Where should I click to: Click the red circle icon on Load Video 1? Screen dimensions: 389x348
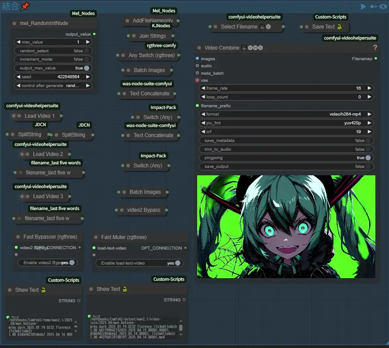tap(14, 116)
